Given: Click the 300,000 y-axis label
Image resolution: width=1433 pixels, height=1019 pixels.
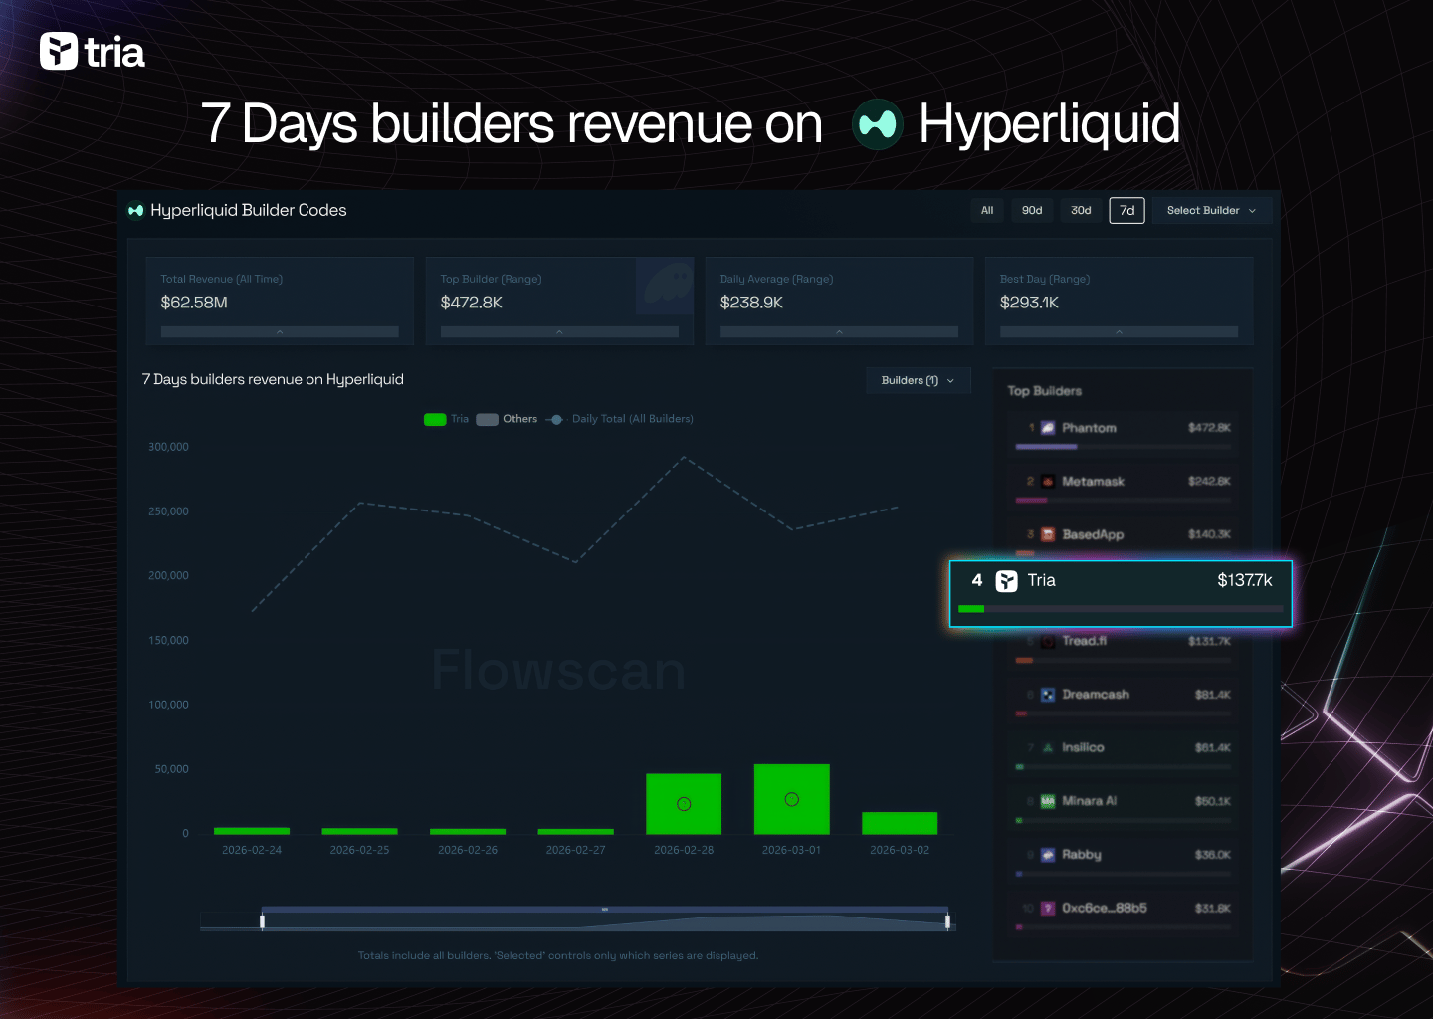Looking at the screenshot, I should [168, 447].
